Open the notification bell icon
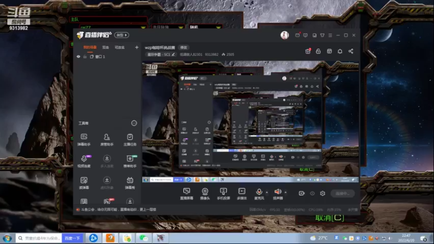Viewport: 434px width, 244px height. point(340,51)
